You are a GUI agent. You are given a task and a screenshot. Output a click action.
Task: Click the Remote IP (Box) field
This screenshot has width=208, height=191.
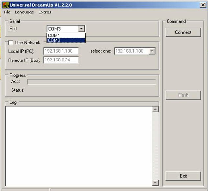tap(61, 60)
